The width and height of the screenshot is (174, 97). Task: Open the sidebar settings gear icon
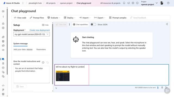(3, 28)
